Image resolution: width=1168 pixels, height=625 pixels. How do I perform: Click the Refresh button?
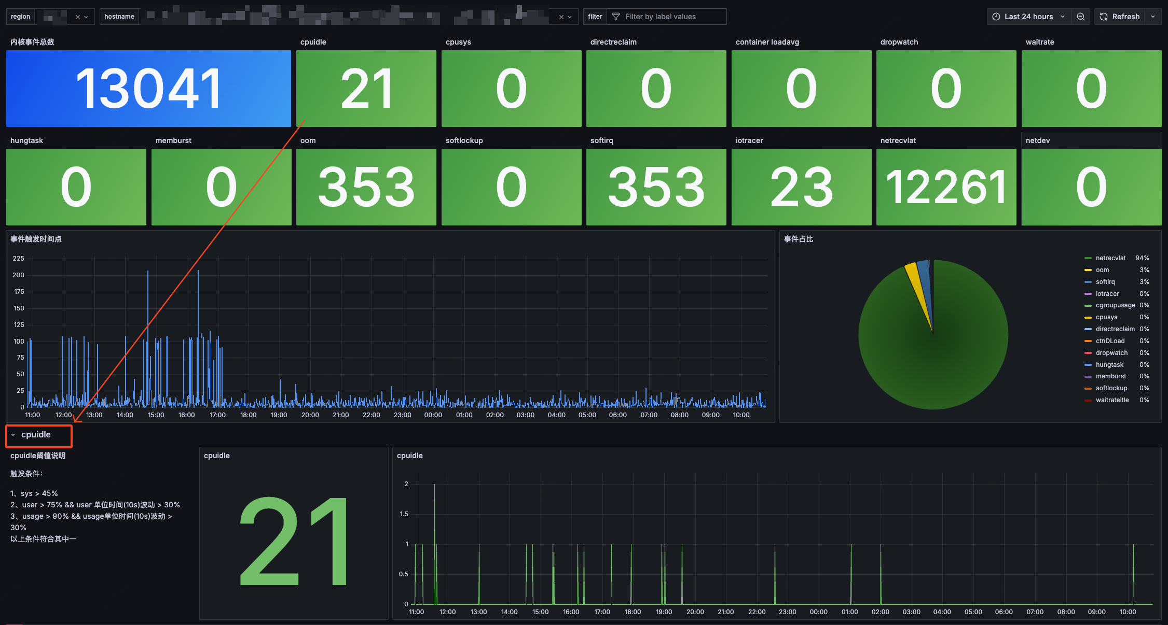click(x=1125, y=16)
